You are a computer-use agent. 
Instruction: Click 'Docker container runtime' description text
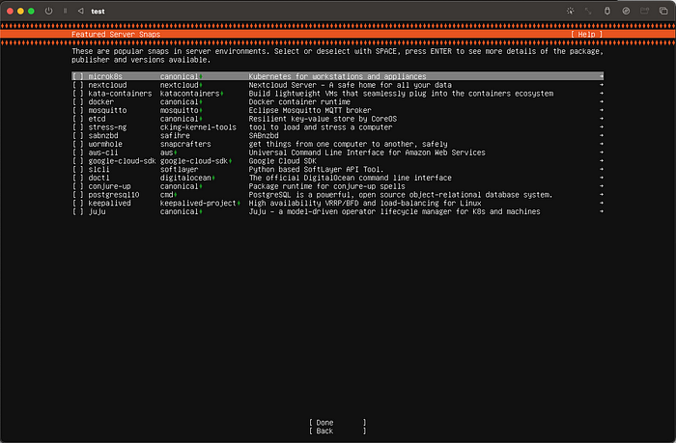click(299, 102)
